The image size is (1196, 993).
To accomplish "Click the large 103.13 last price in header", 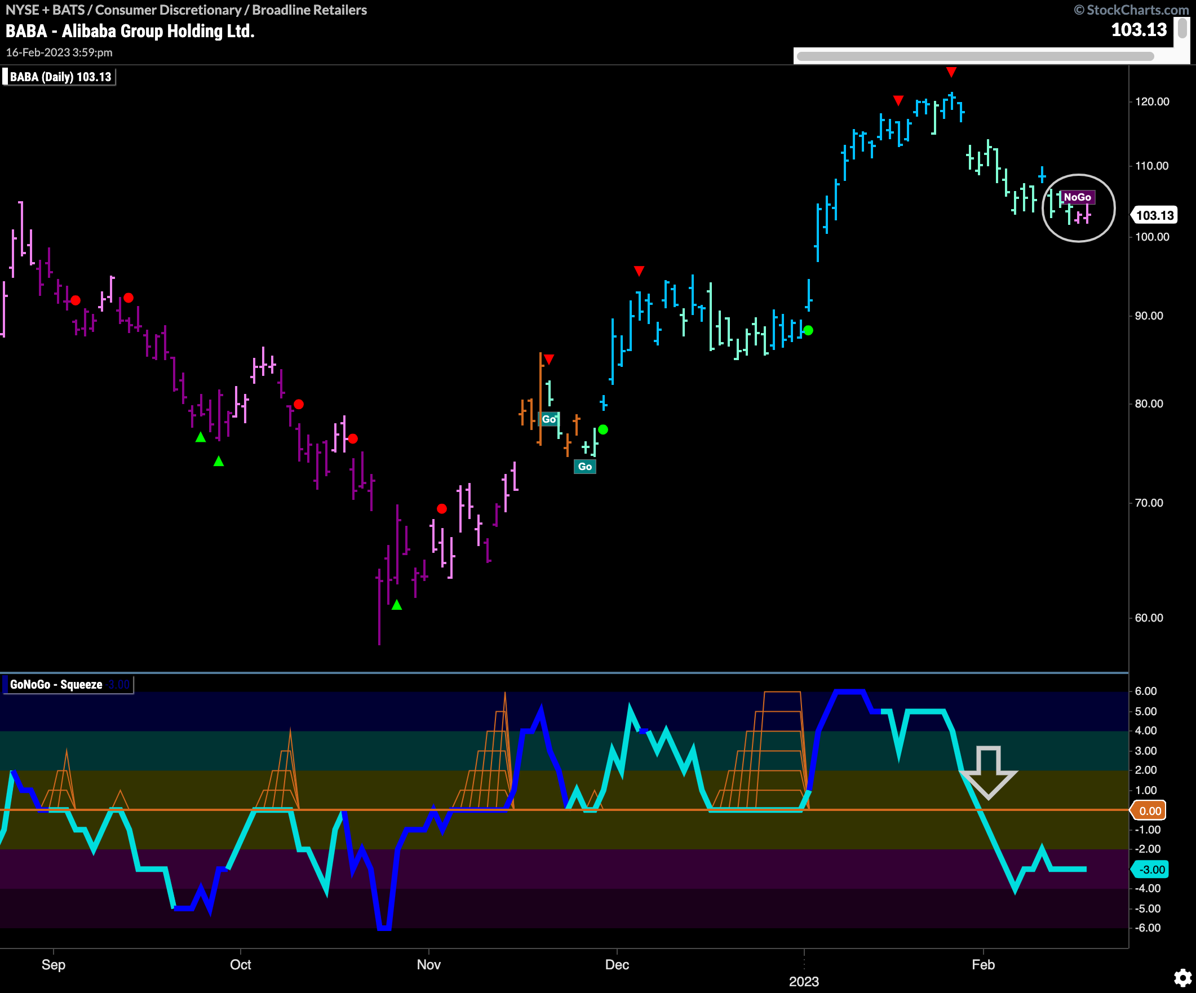I will 1139,30.
